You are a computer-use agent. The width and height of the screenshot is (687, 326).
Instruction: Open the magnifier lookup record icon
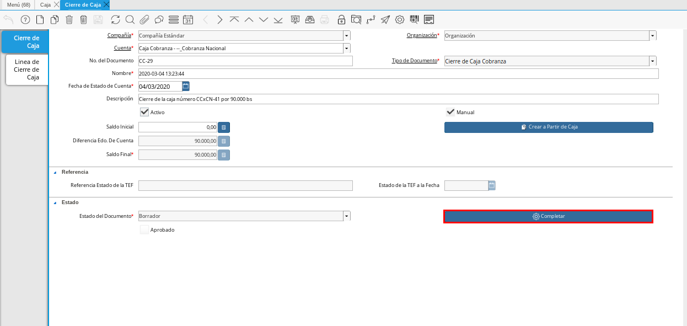pos(130,20)
